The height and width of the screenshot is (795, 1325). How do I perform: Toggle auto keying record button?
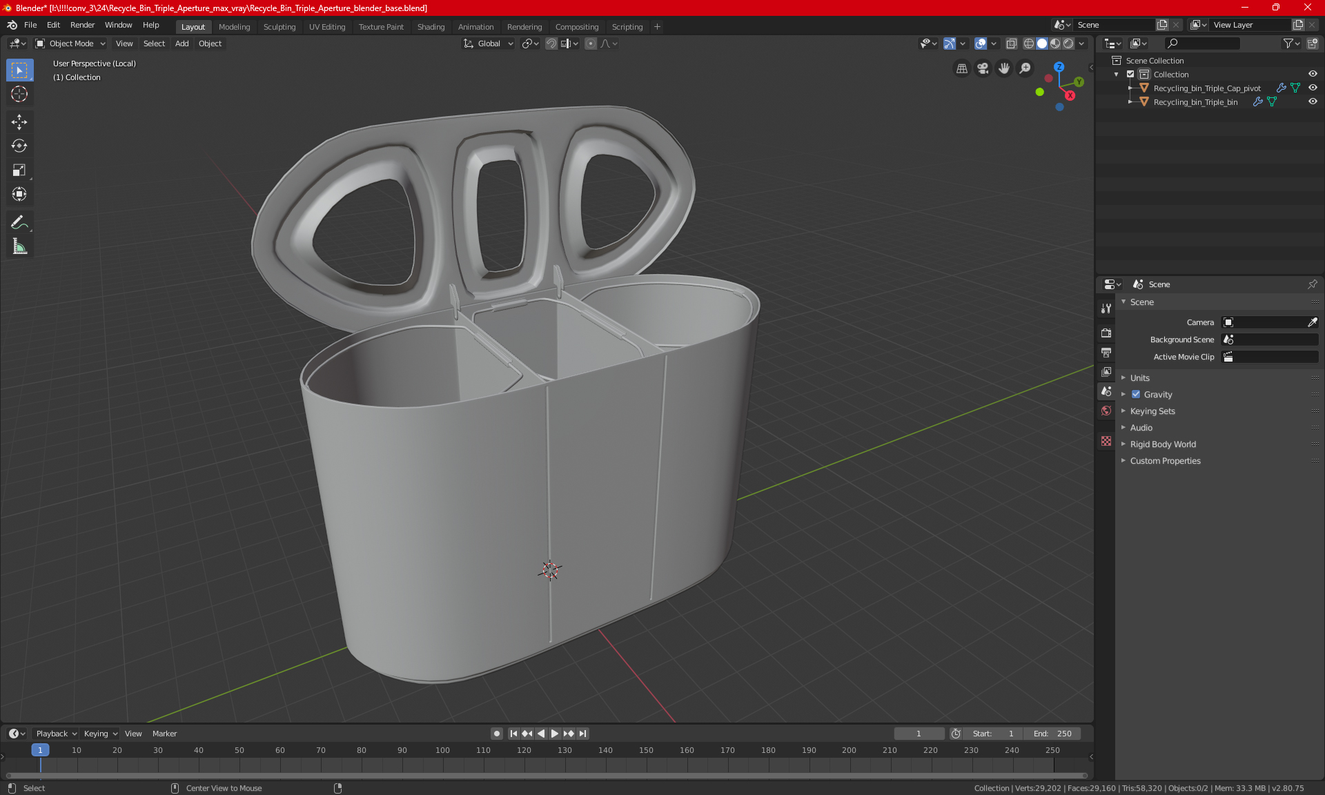click(496, 734)
